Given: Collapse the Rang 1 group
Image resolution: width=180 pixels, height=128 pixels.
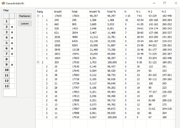Looking at the screenshot, I should [38, 16].
